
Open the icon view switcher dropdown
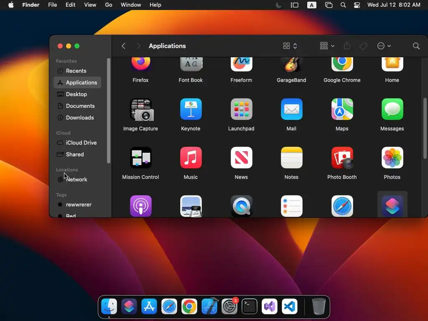tap(290, 46)
